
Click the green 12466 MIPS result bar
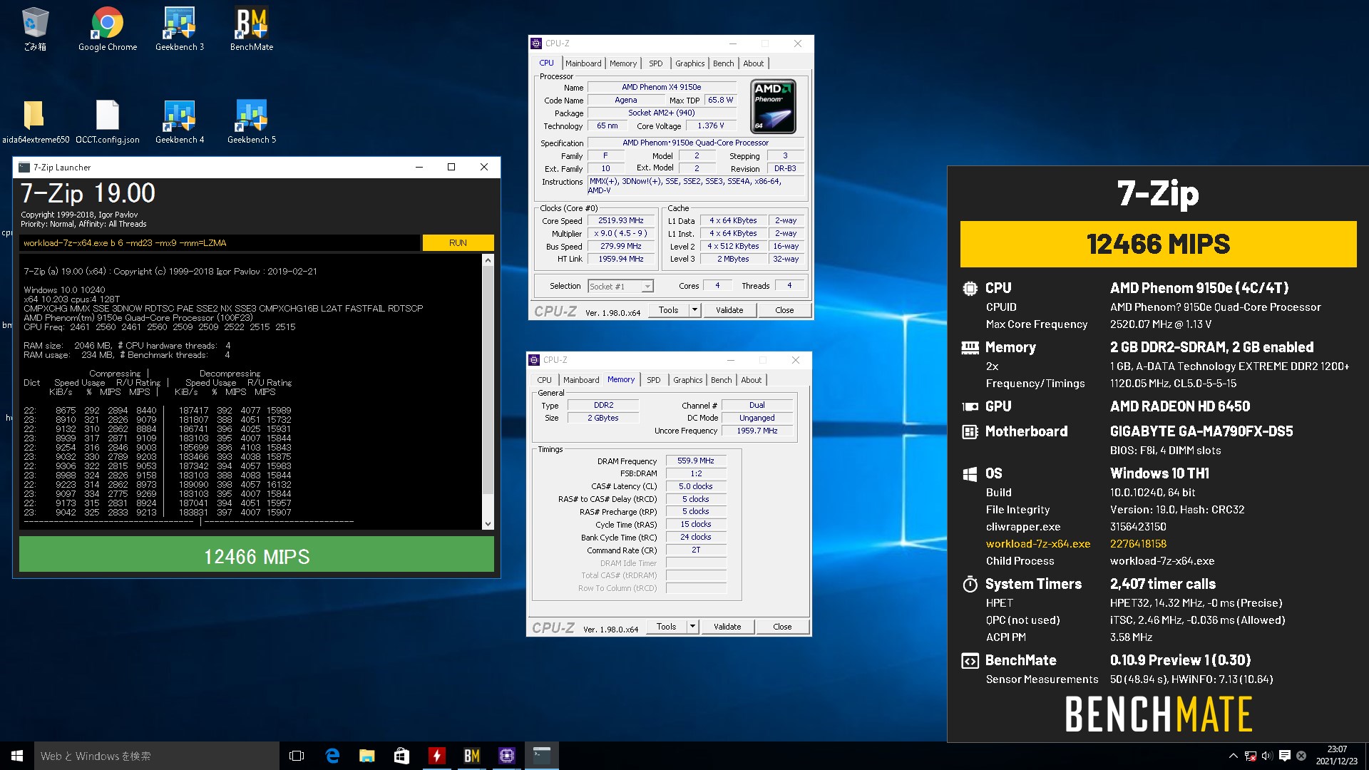(257, 554)
